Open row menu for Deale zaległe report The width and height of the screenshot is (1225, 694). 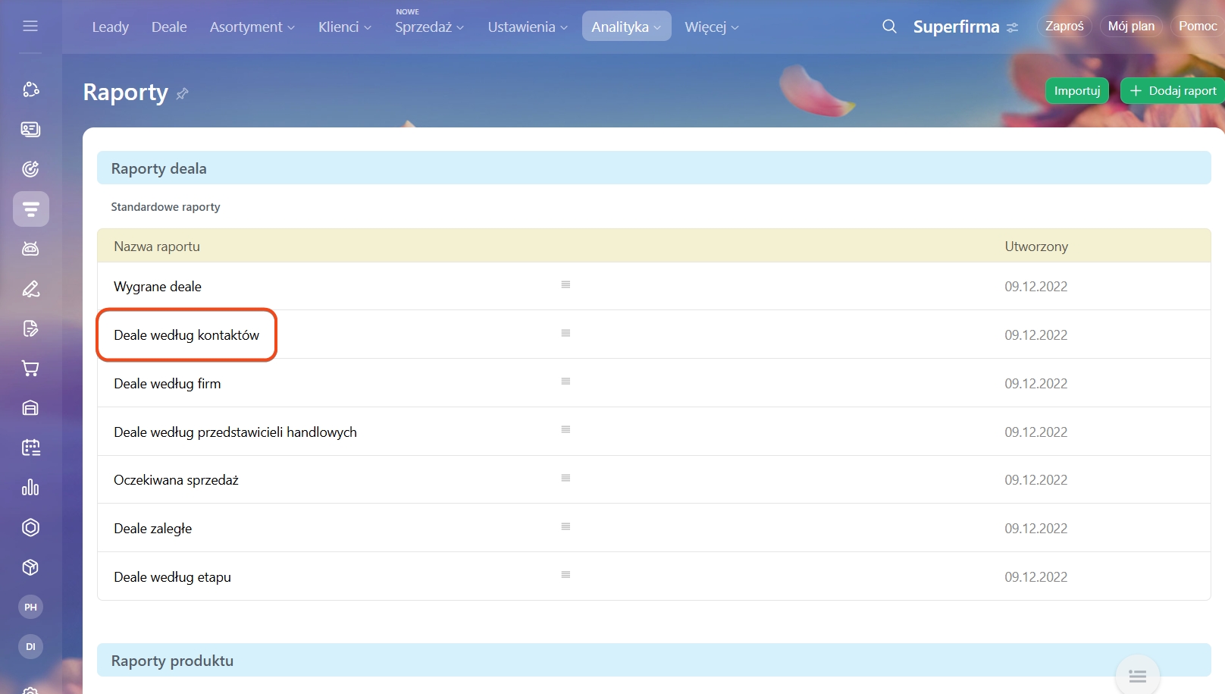[566, 526]
